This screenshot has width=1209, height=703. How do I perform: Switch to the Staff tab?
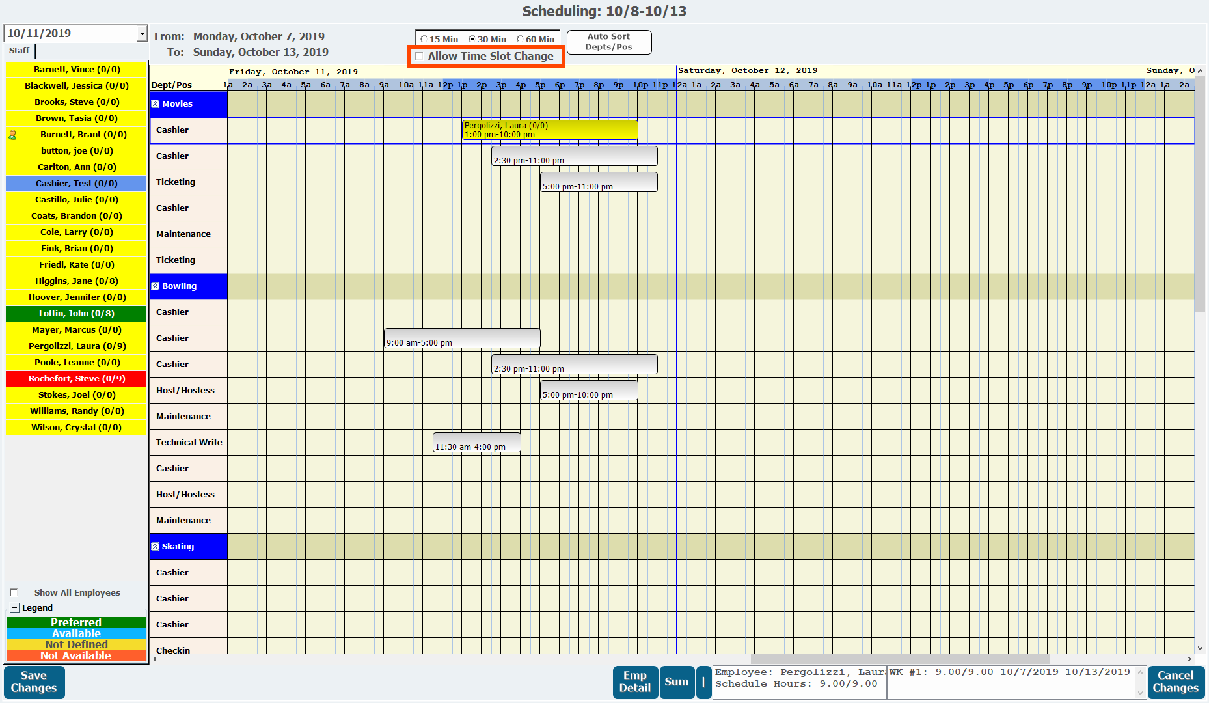20,51
